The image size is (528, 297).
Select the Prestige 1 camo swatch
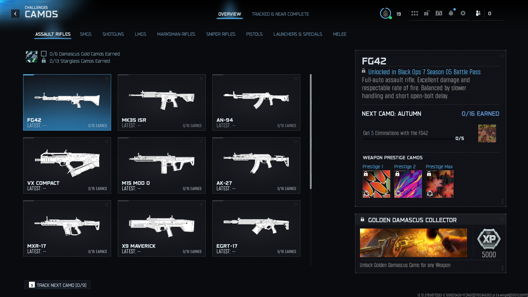point(376,184)
